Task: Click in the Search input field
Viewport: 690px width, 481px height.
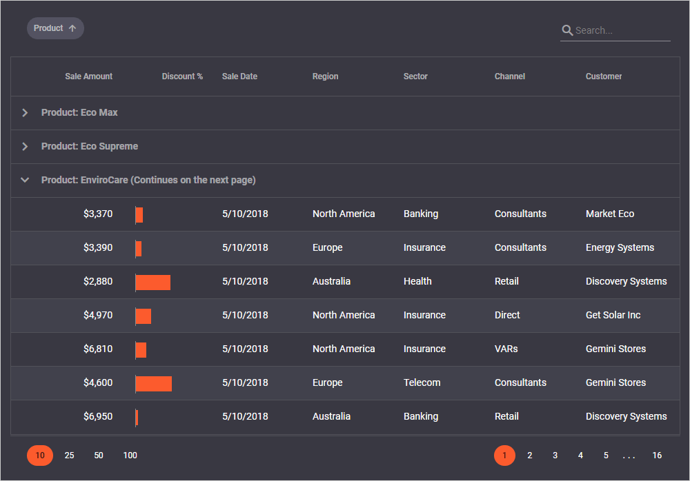Action: pyautogui.click(x=621, y=30)
